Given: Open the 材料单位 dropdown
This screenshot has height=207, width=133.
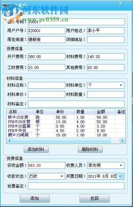Looking at the screenshot, I should [121, 85].
